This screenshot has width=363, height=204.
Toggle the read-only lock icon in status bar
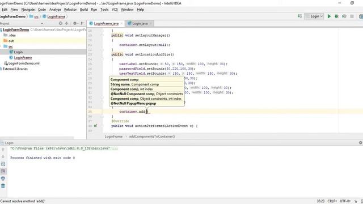(356, 201)
